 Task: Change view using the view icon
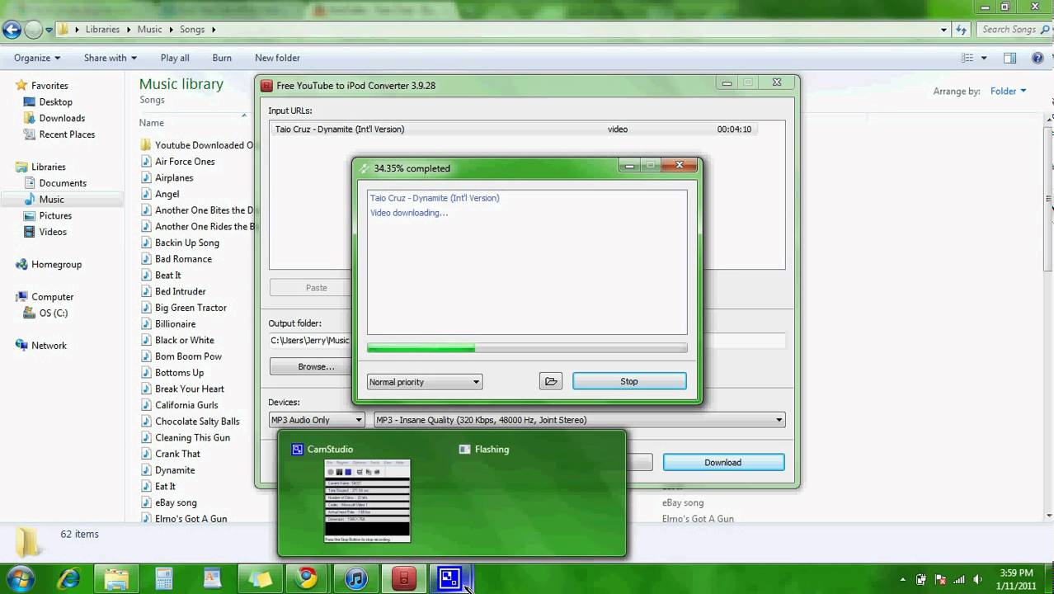[x=968, y=58]
